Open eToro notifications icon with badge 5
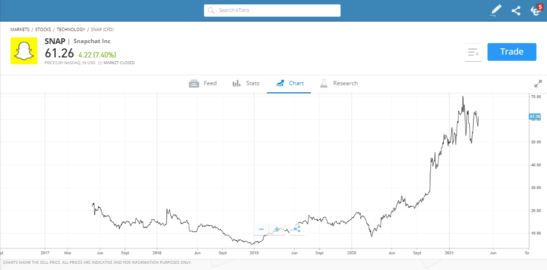 (536, 10)
